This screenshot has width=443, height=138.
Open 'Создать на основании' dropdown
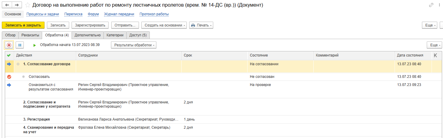pos(164,25)
